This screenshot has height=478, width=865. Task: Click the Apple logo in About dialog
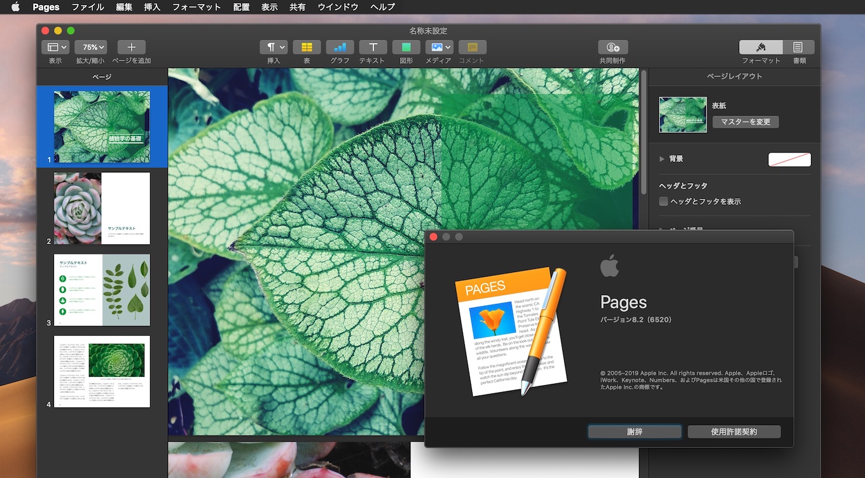tap(609, 266)
